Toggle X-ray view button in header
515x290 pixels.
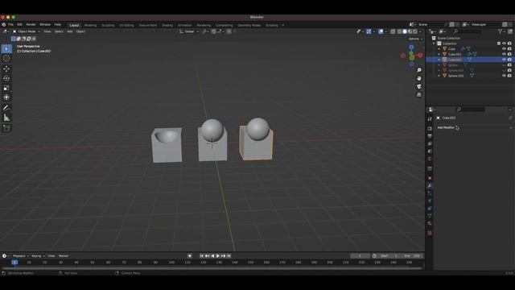[x=393, y=31]
